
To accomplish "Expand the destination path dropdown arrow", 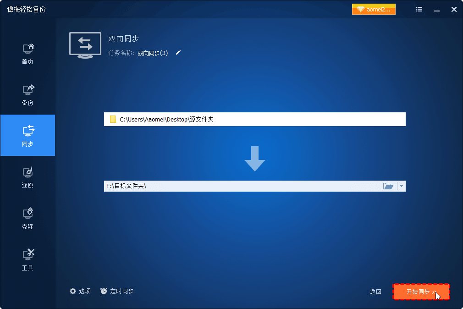I will pyautogui.click(x=401, y=186).
